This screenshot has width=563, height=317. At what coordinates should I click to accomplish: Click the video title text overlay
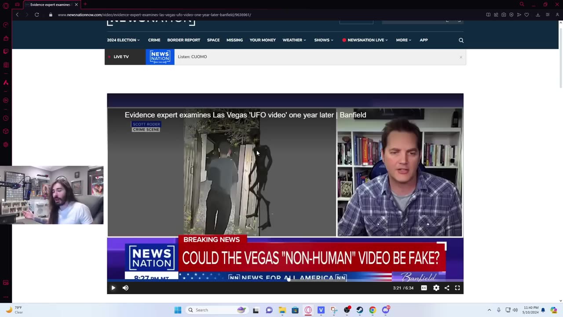245,115
